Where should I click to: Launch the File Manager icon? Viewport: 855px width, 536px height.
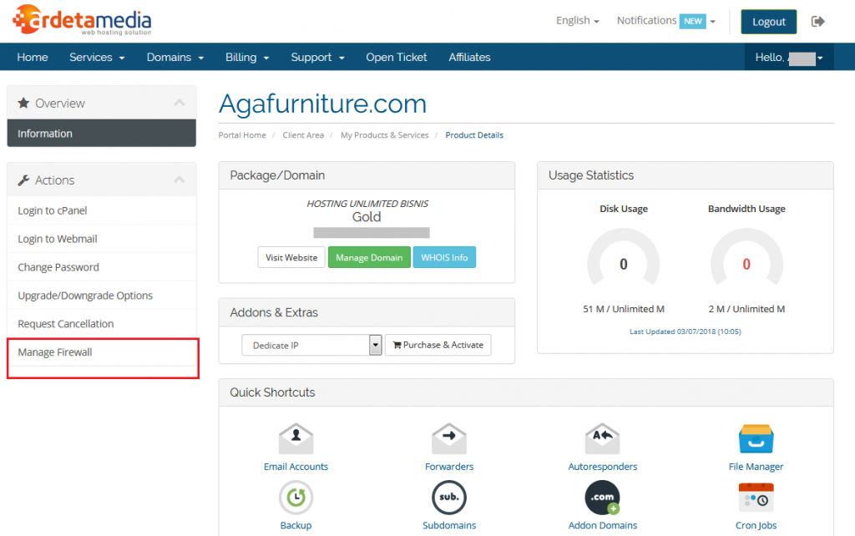[756, 439]
